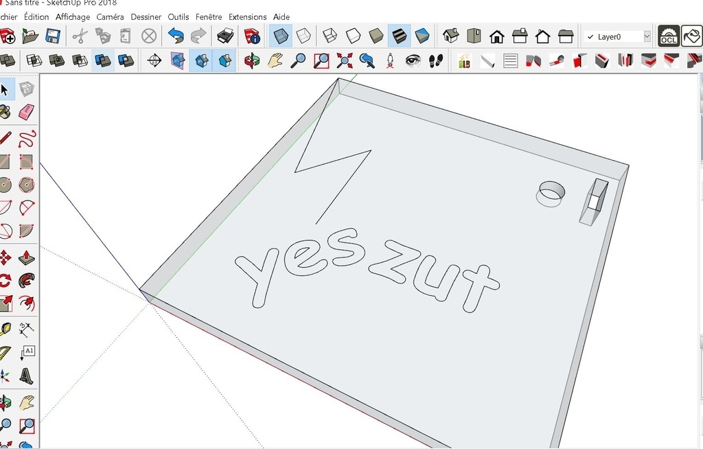Click the paint bucket extension icon

click(x=692, y=36)
